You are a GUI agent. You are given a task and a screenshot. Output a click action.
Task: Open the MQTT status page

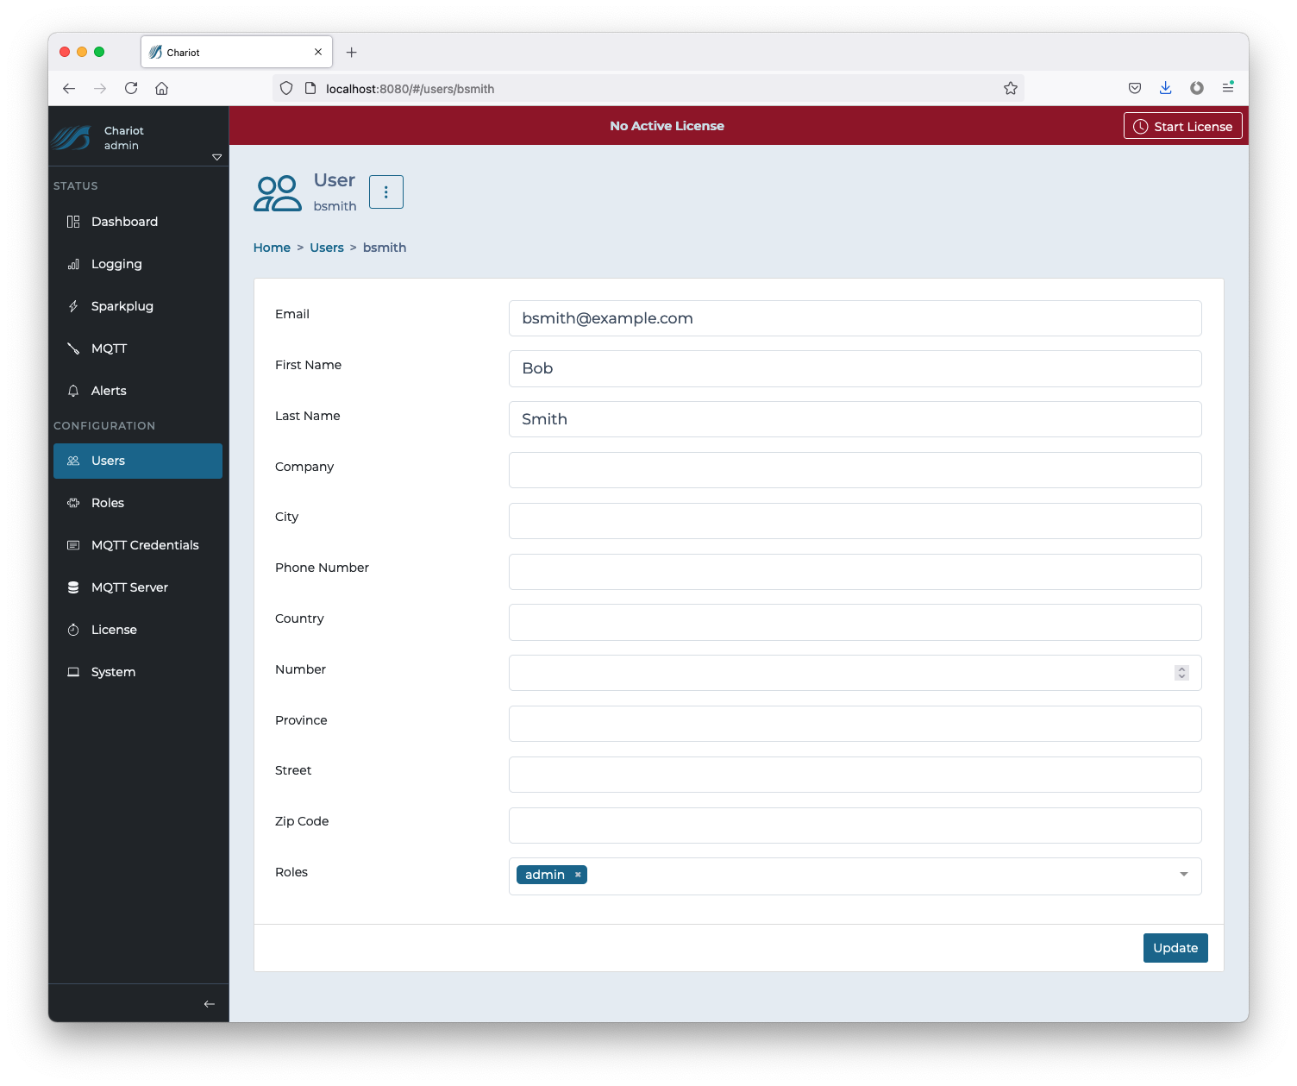point(138,348)
